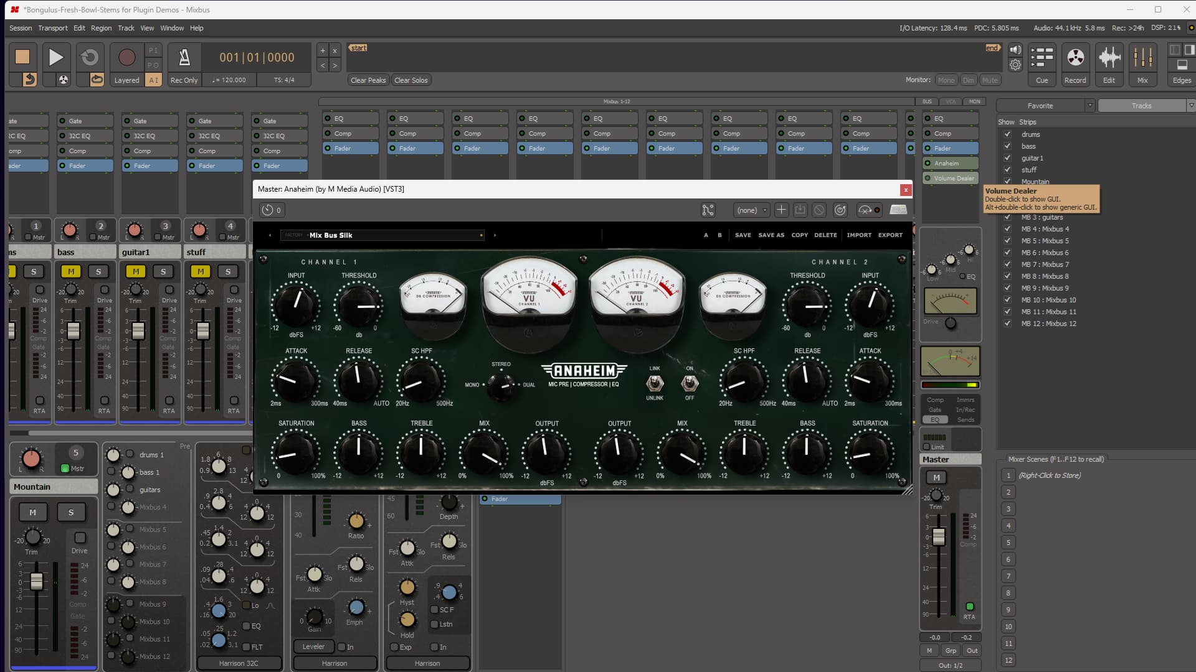Toggle the loop playback button
This screenshot has width=1196, height=672.
[90, 57]
